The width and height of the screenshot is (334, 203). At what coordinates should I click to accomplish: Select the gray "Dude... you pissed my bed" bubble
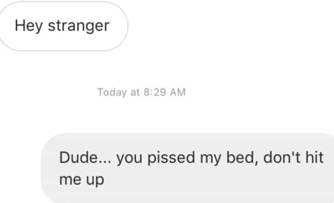[188, 168]
